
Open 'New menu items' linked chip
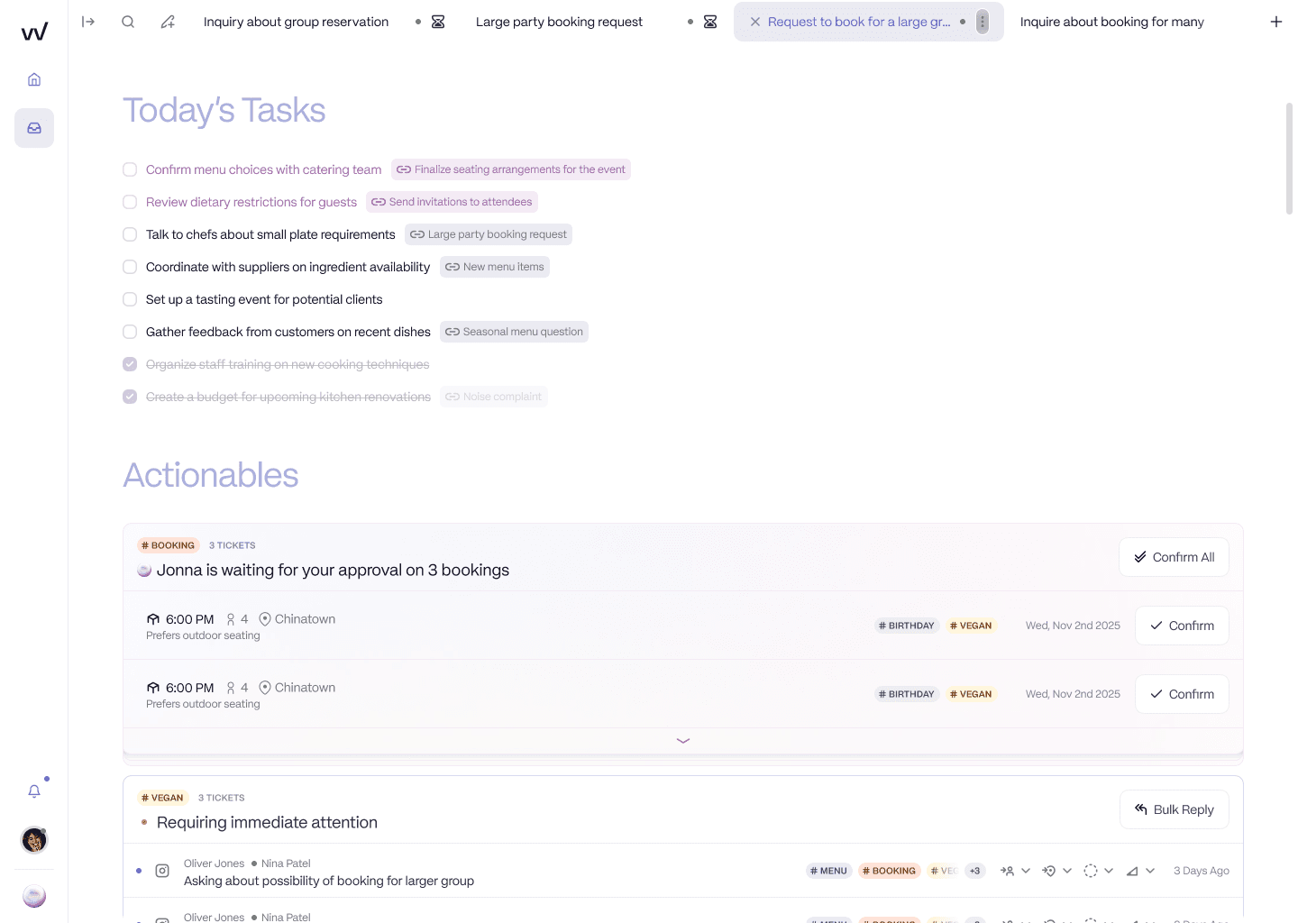click(495, 267)
